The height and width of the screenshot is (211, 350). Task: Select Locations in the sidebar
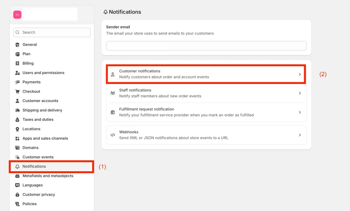click(x=52, y=129)
